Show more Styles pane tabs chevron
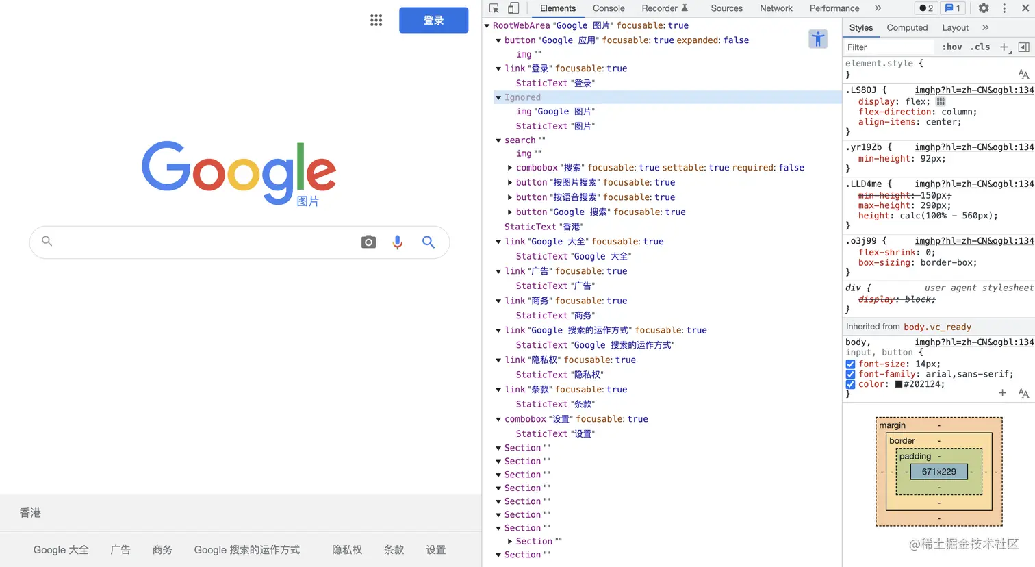The width and height of the screenshot is (1035, 567). coord(986,28)
